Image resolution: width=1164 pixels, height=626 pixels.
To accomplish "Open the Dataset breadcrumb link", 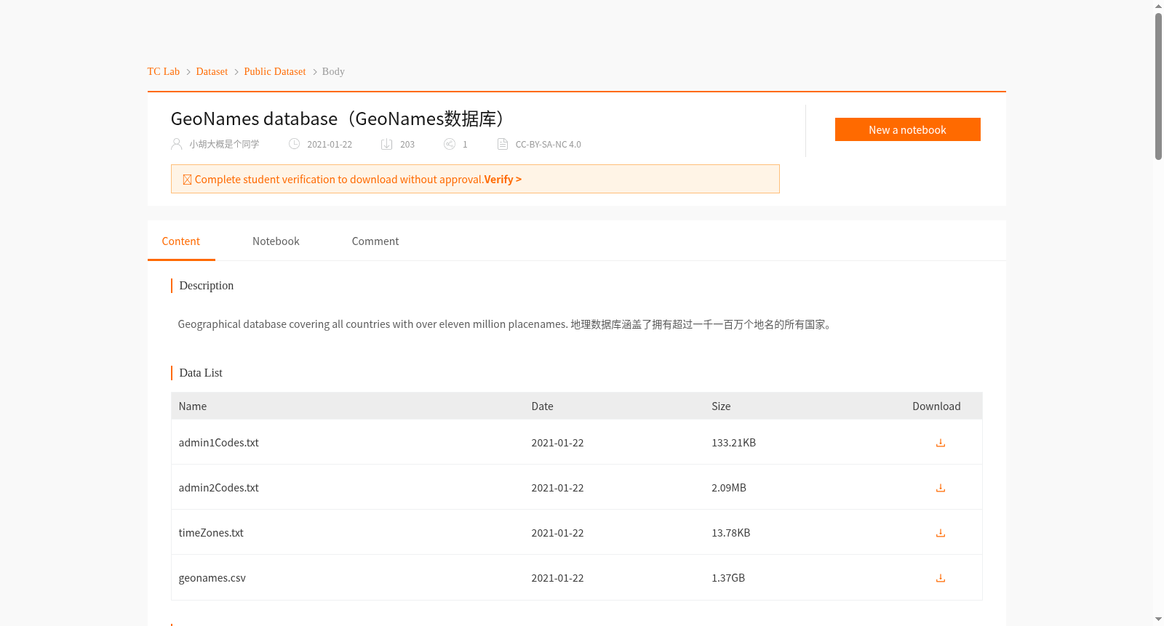I will (x=212, y=71).
